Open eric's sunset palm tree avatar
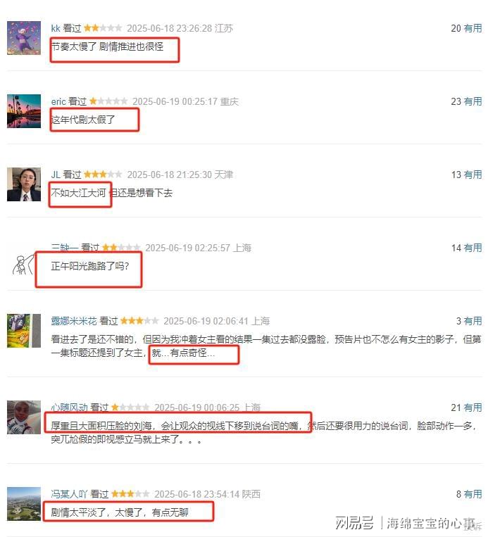488x537 pixels. (24, 111)
